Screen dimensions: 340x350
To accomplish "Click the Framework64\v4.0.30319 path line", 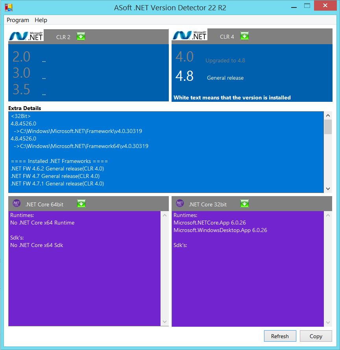I will 81,146.
